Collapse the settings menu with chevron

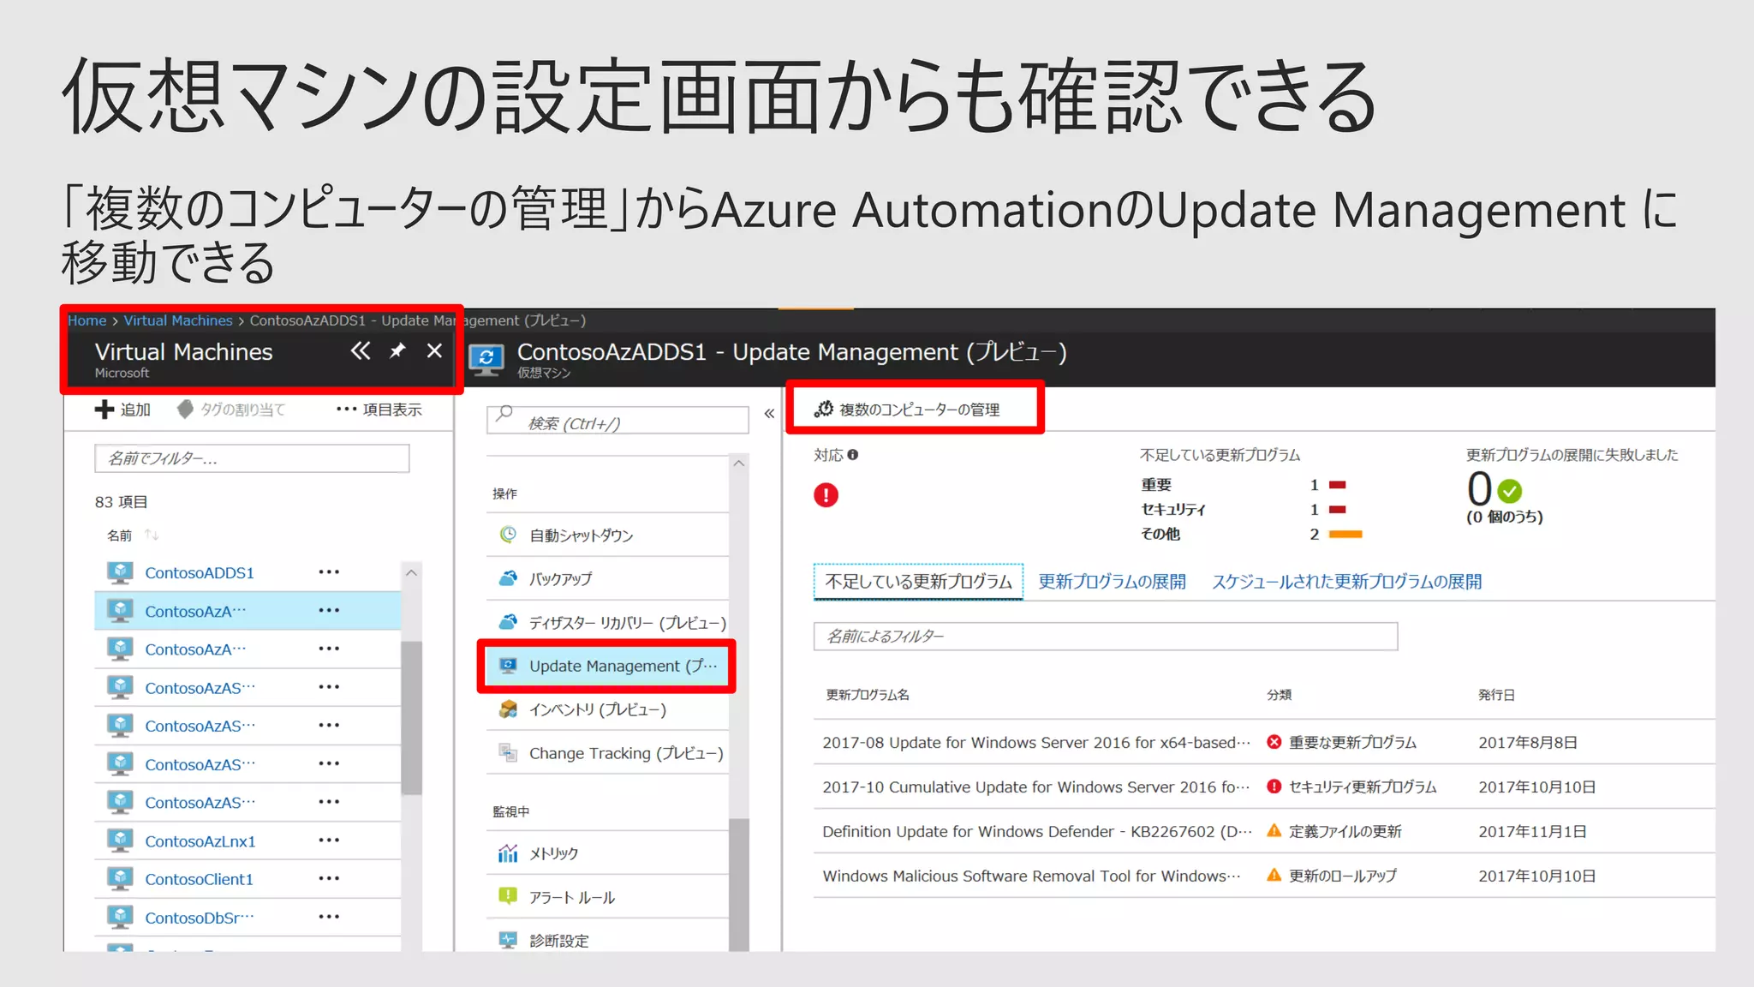click(x=769, y=414)
